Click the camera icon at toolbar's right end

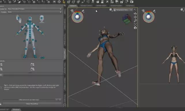coord(132,2)
